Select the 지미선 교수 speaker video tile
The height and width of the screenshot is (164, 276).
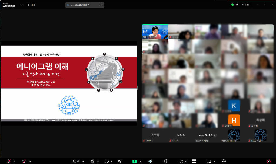pos(155,32)
